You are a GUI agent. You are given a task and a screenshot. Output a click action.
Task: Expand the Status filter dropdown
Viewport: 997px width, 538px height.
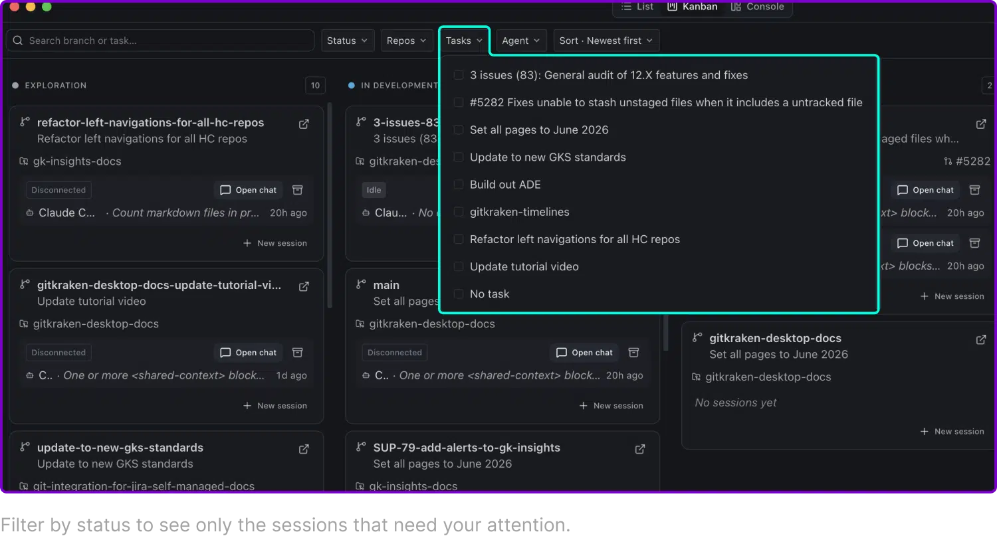click(348, 41)
